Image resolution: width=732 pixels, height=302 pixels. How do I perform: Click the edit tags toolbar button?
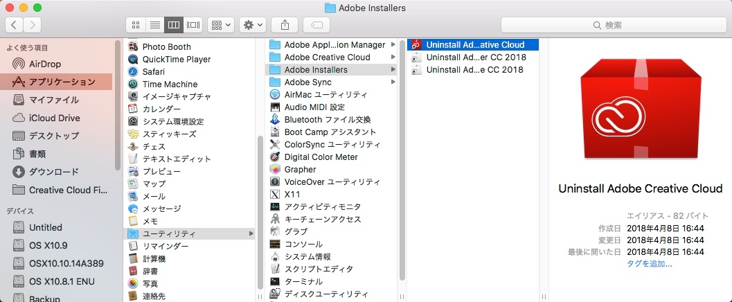pyautogui.click(x=316, y=25)
